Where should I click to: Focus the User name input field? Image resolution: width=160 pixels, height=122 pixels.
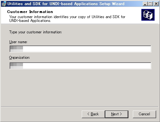[x=80, y=49]
